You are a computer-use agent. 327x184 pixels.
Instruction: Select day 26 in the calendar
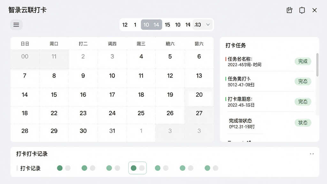[170, 115]
